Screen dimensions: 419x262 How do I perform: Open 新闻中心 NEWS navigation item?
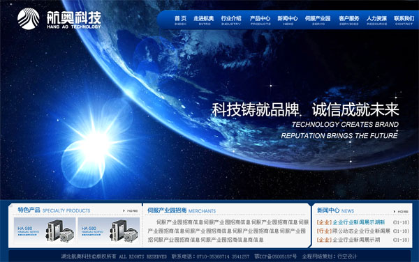(x=288, y=20)
